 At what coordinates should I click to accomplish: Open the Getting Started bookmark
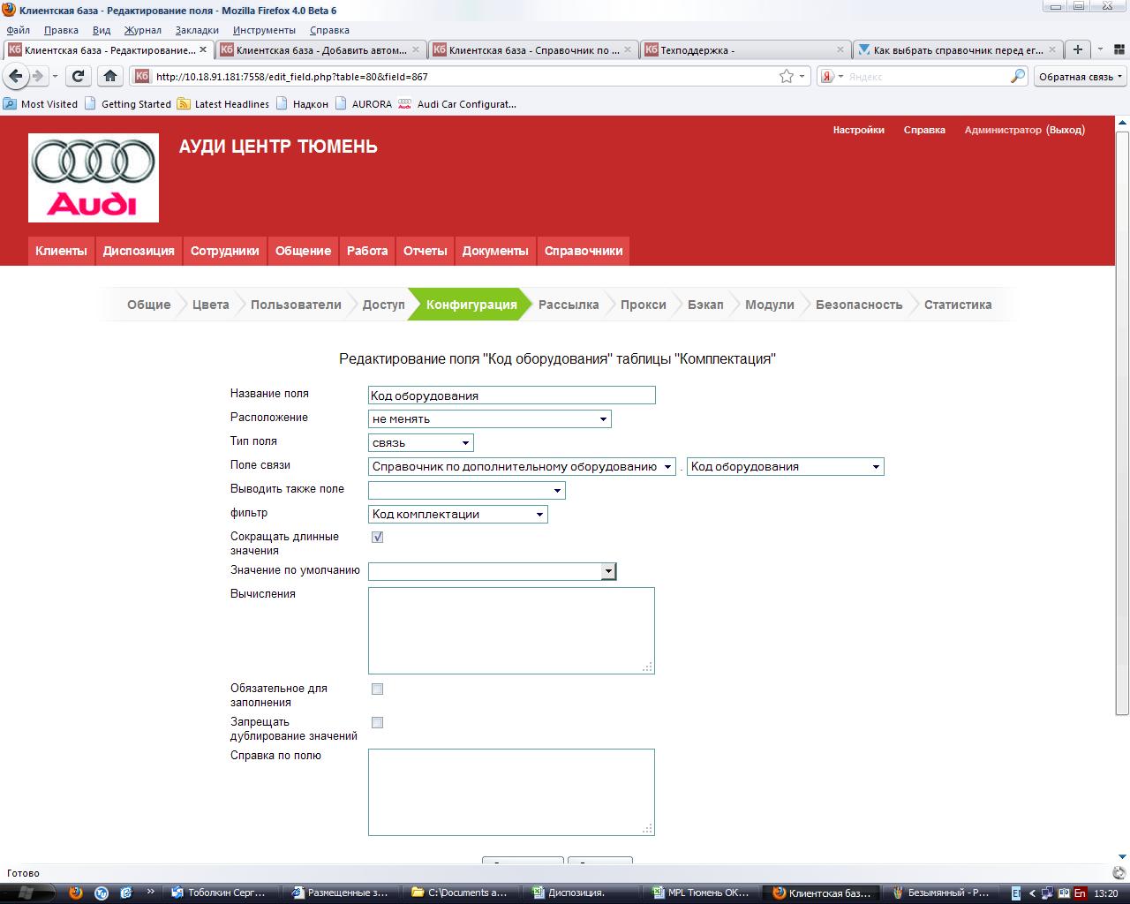coord(128,104)
